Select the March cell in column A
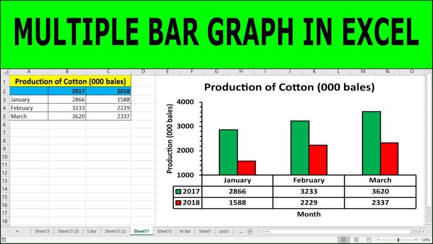This screenshot has height=244, width=433. (29, 116)
